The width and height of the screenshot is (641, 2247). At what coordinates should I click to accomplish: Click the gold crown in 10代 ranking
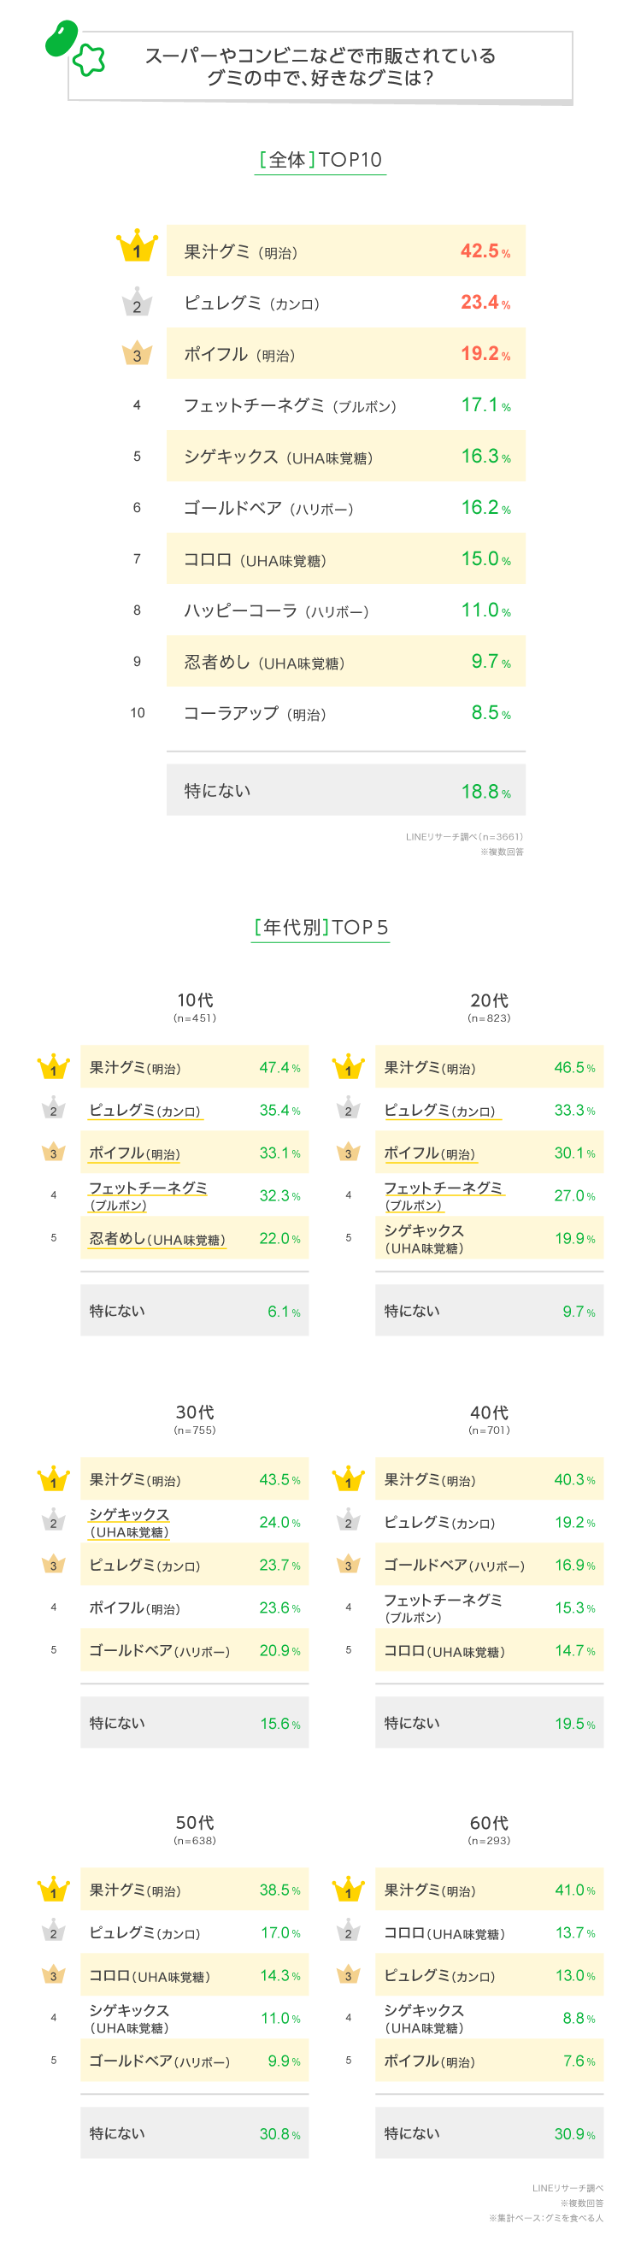[53, 1066]
